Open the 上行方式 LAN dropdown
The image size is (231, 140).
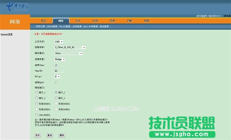59,42
